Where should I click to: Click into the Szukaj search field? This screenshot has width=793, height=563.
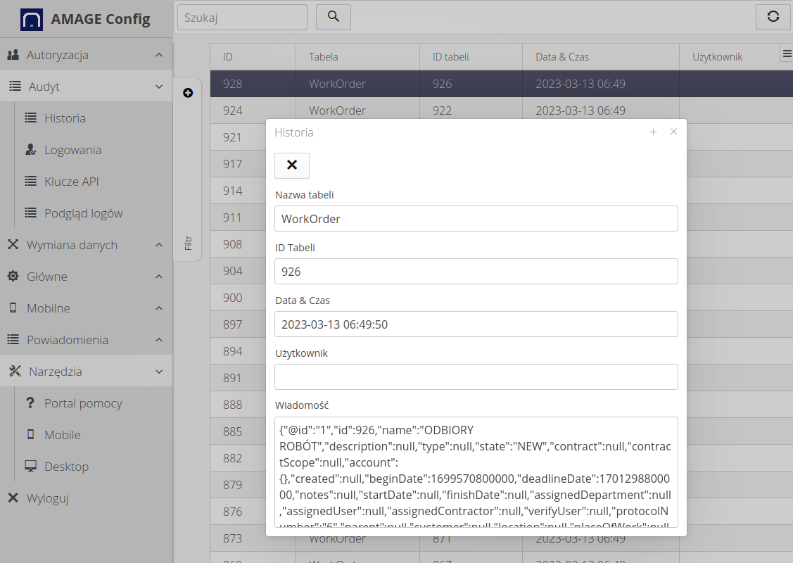[x=242, y=18]
